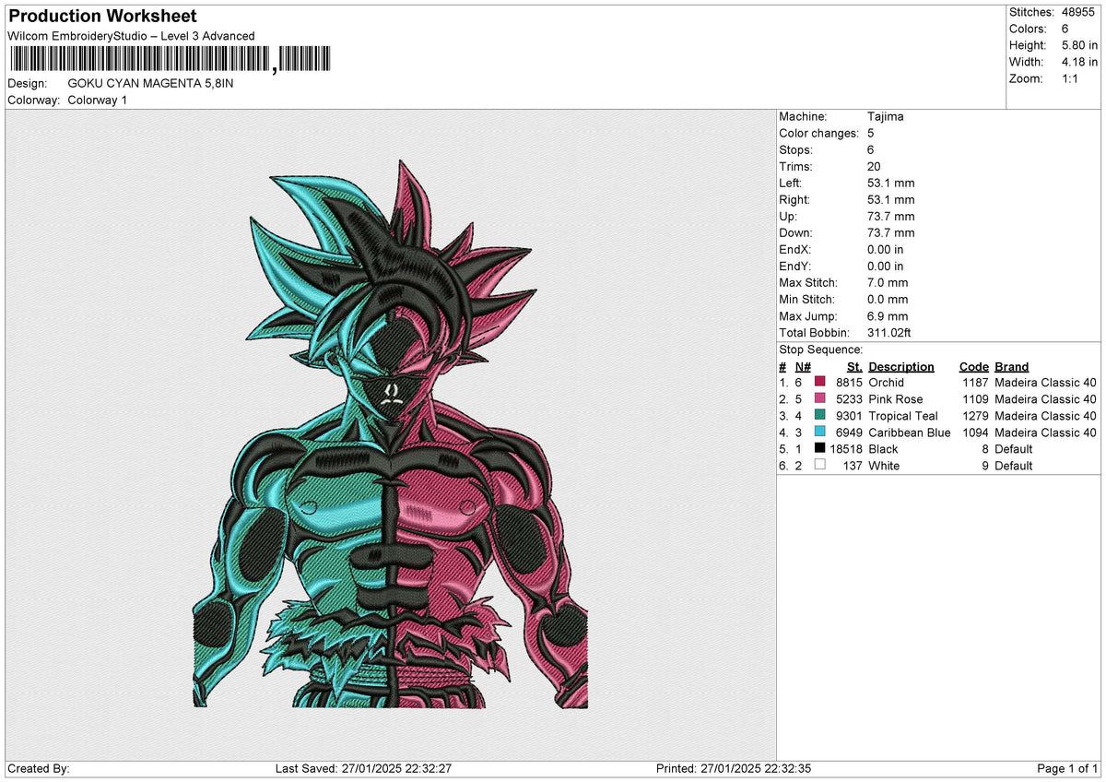Click the Trims value 20
This screenshot has width=1106, height=782.
point(875,166)
